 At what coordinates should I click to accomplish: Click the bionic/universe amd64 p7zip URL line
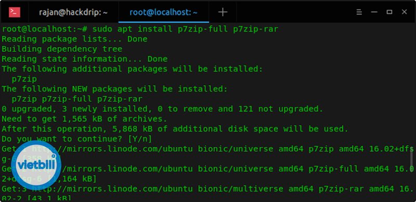pos(208,149)
